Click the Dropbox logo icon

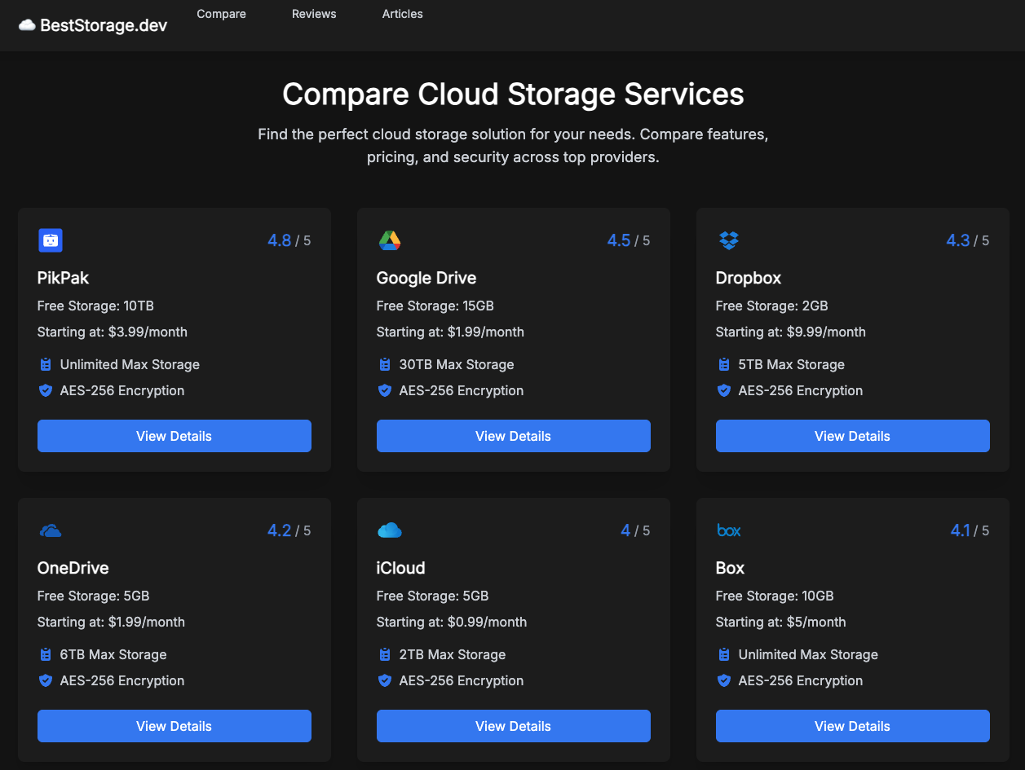729,240
